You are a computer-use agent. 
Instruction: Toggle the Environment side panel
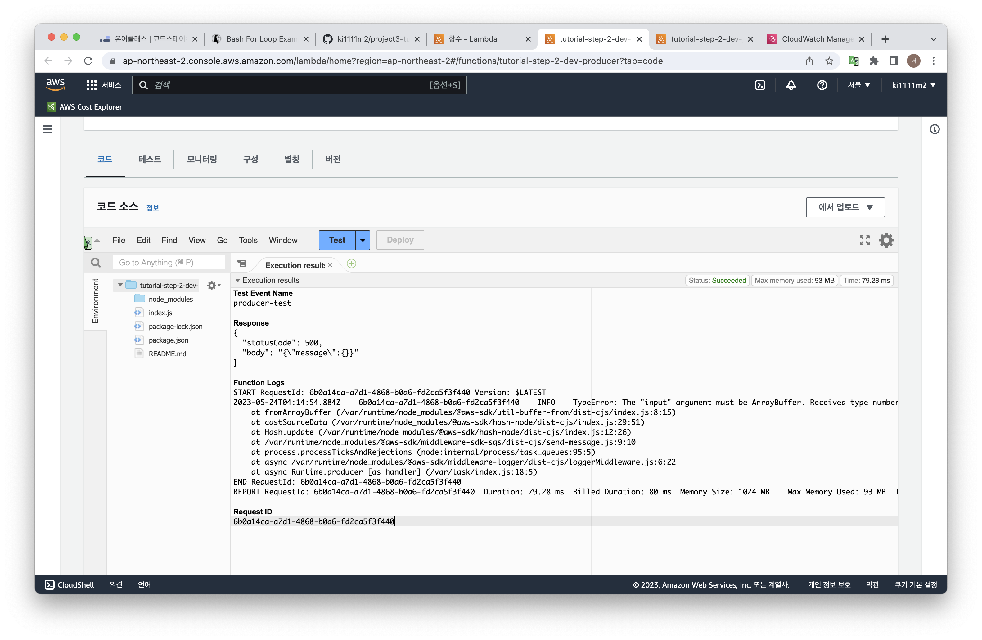pos(95,301)
